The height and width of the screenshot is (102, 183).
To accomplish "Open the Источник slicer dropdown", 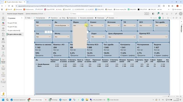I will click(x=114, y=25).
